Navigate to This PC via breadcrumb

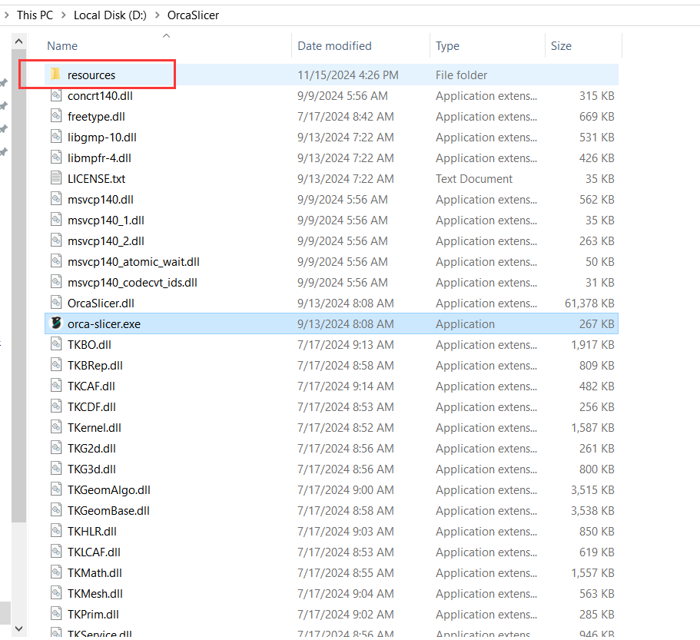(35, 15)
